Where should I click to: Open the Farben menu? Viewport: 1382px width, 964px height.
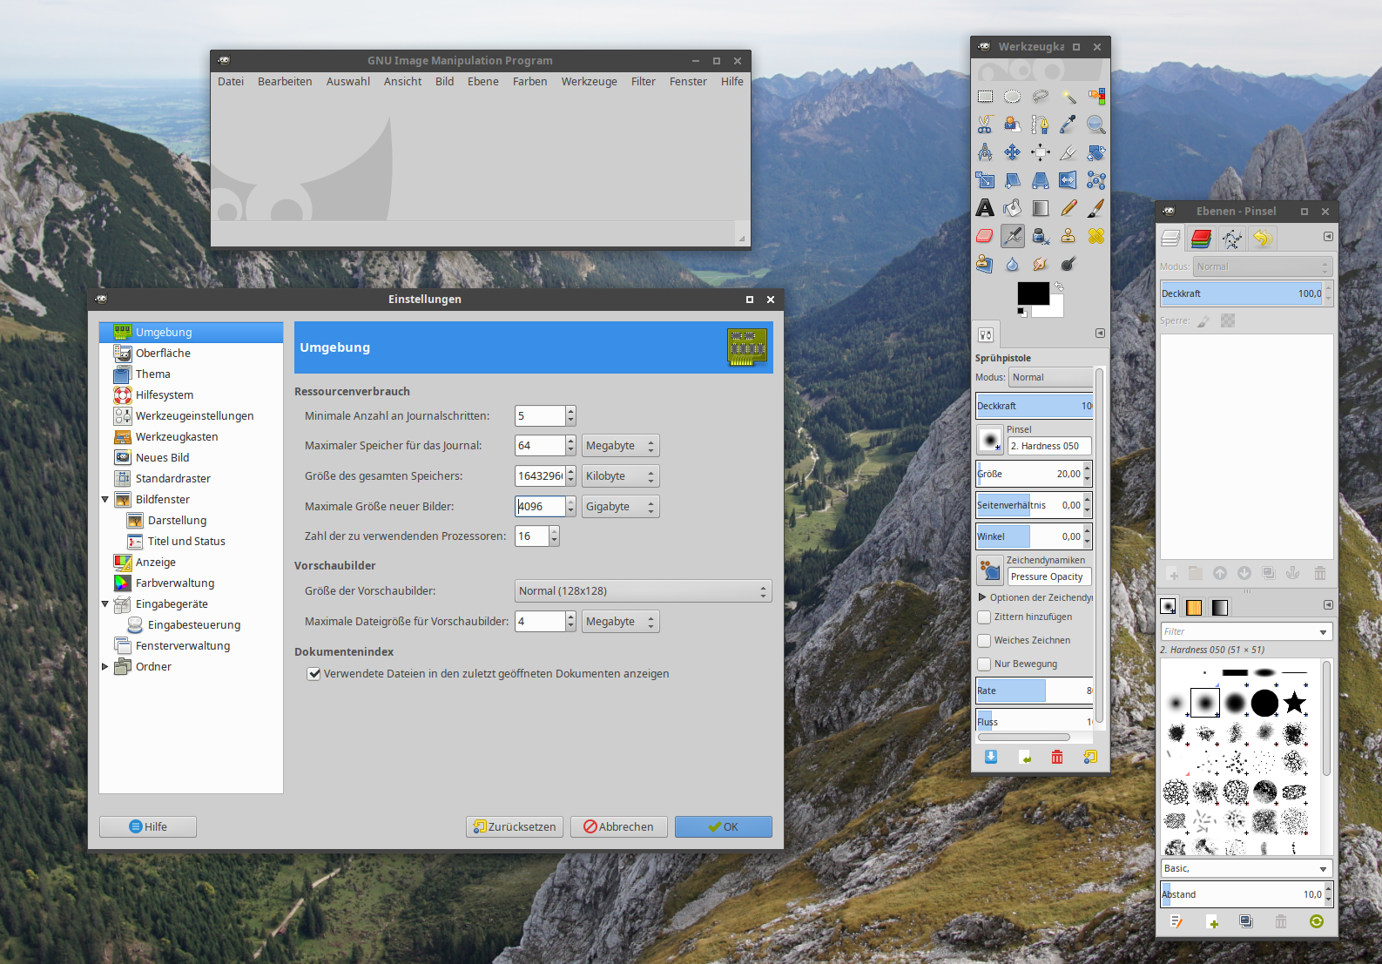(x=530, y=81)
